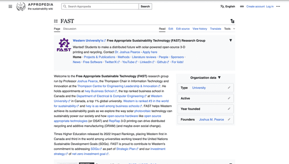Click the University type link

(199, 88)
